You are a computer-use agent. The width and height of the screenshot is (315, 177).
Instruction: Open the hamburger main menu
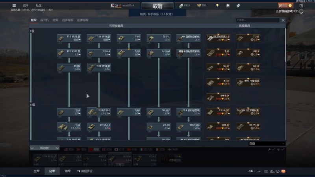[14, 6]
